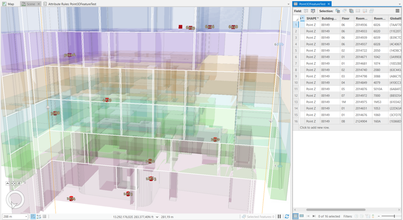This screenshot has height=220, width=403.
Task: Click the 1MS3 point marker in scene
Action: [x=151, y=178]
